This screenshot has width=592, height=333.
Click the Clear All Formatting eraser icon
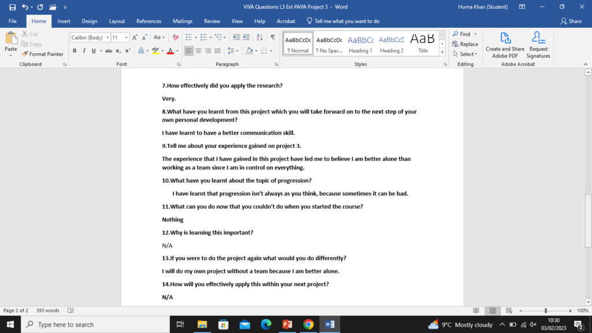pos(175,37)
